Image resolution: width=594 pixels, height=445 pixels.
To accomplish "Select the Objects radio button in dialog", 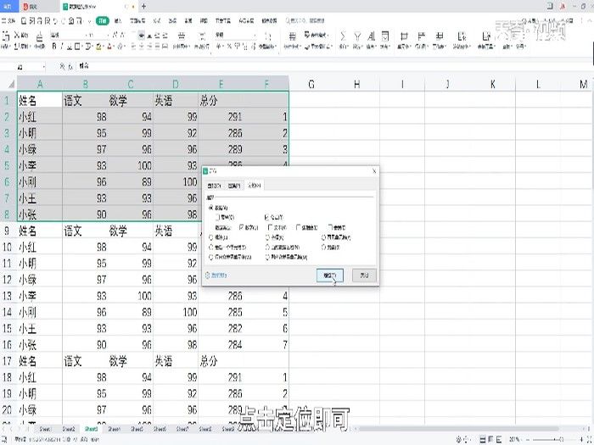I will [x=323, y=248].
